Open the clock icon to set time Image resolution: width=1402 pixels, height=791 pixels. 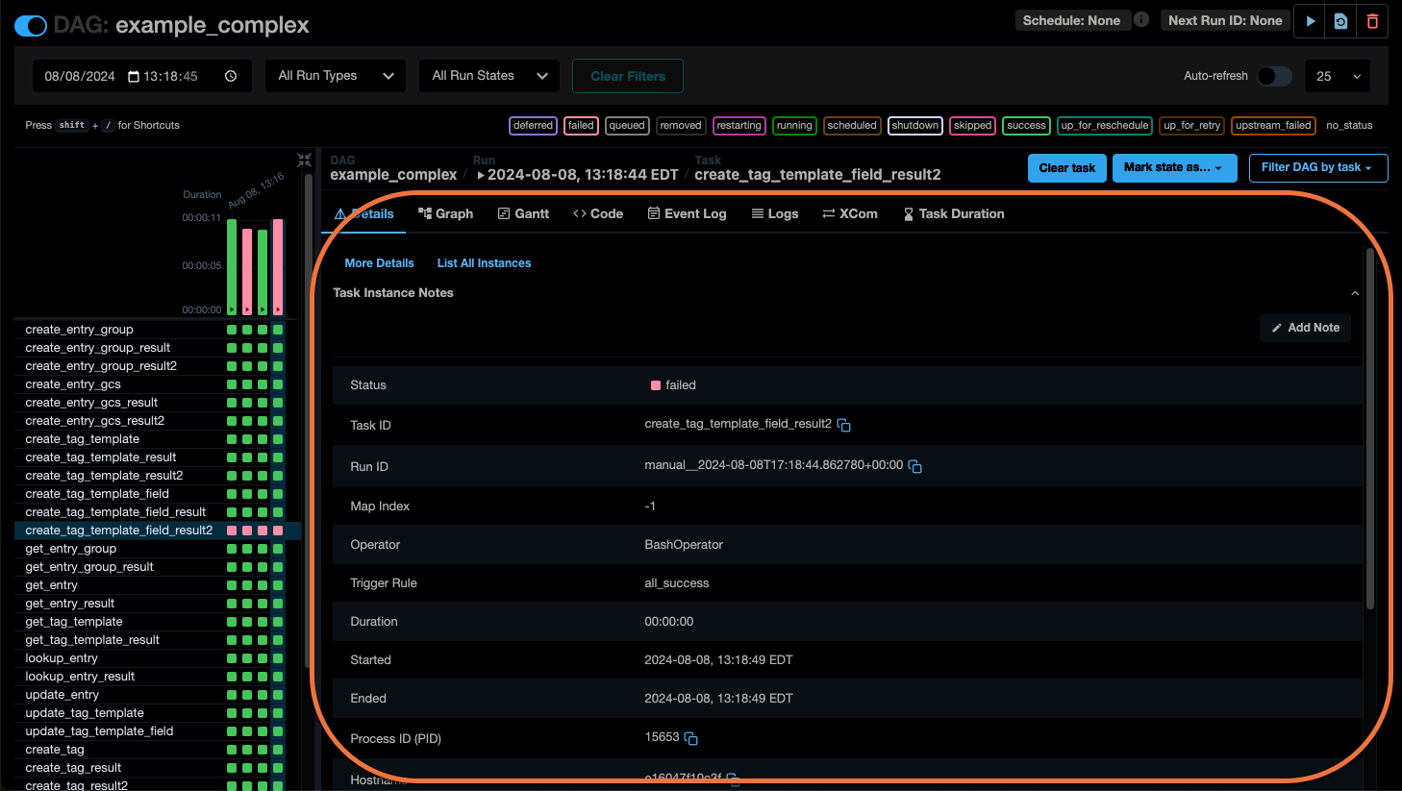(230, 75)
